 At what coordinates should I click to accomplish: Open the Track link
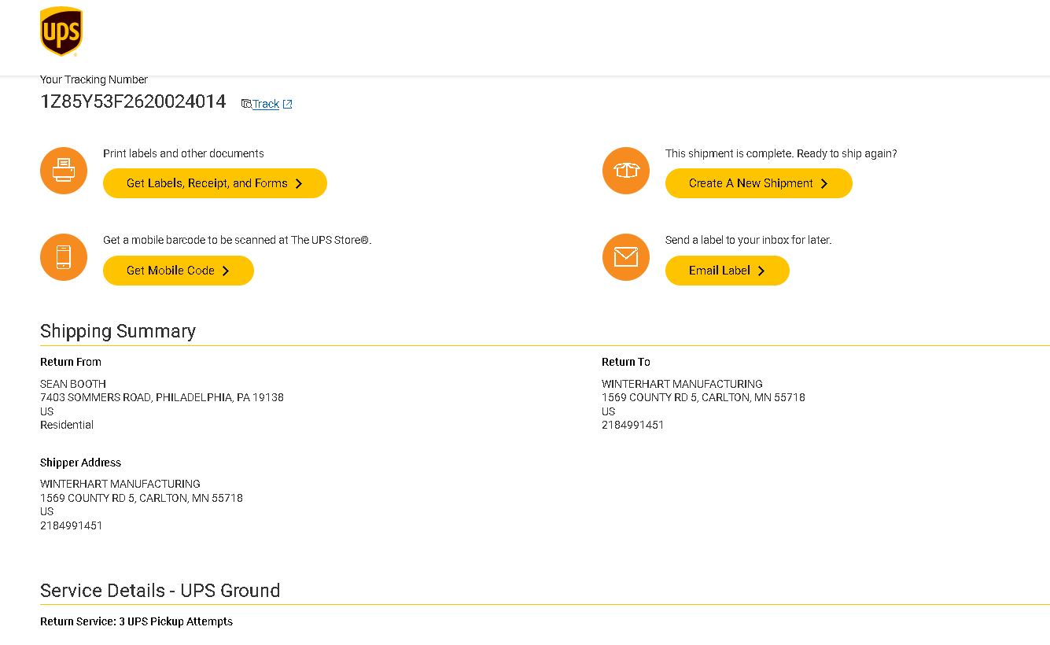pyautogui.click(x=266, y=104)
